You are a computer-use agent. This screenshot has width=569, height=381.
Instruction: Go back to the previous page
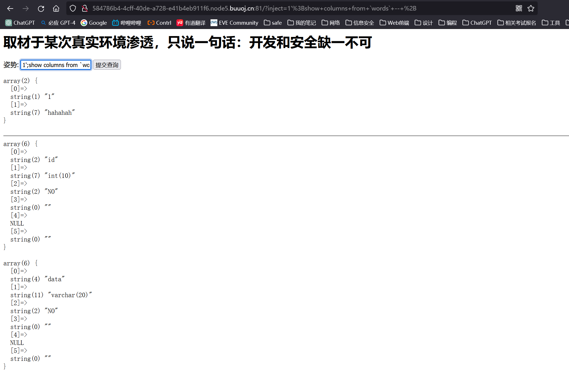point(10,9)
